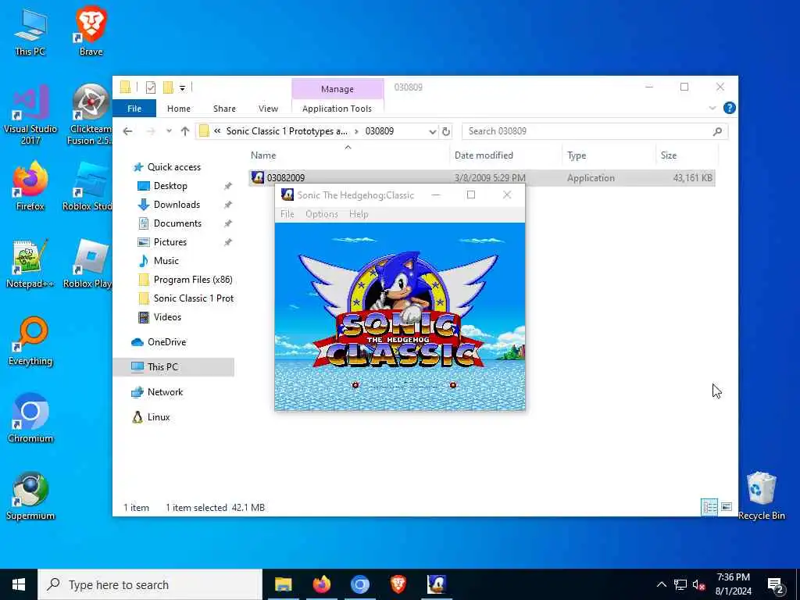This screenshot has height=600, width=800.
Task: Unpin Desktop from Quick access
Action: coord(227,186)
